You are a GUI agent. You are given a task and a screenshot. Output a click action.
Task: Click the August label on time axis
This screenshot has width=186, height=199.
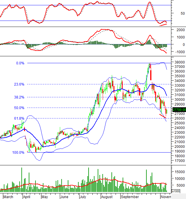(107, 196)
